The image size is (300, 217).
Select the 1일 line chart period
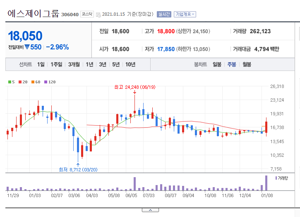[41, 64]
